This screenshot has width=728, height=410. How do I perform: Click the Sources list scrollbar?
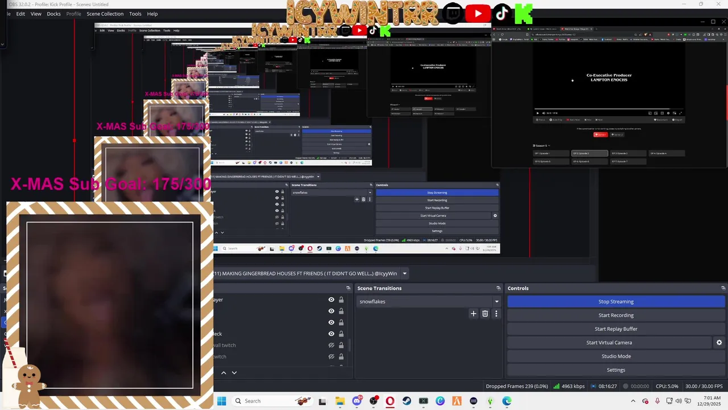pyautogui.click(x=349, y=344)
